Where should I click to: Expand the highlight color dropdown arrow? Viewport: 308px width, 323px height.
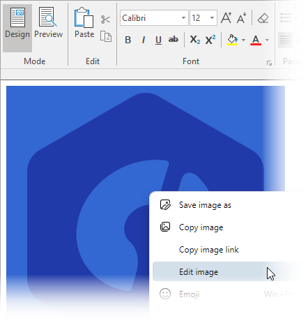pyautogui.click(x=243, y=40)
